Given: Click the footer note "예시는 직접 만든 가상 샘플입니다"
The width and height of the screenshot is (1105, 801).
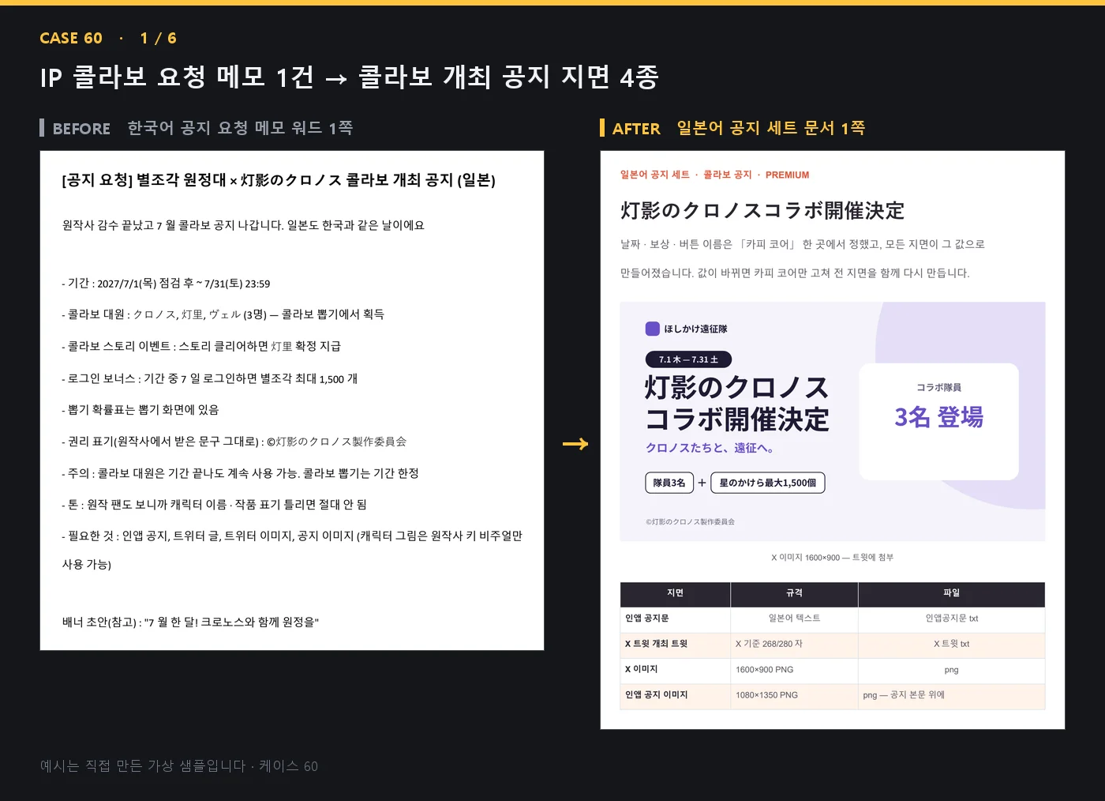Looking at the screenshot, I should click(143, 766).
